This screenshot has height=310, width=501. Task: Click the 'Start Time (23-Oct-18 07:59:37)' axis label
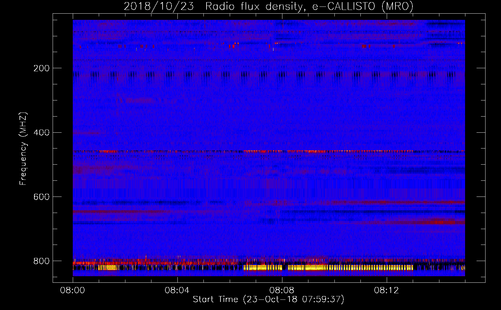(268, 299)
